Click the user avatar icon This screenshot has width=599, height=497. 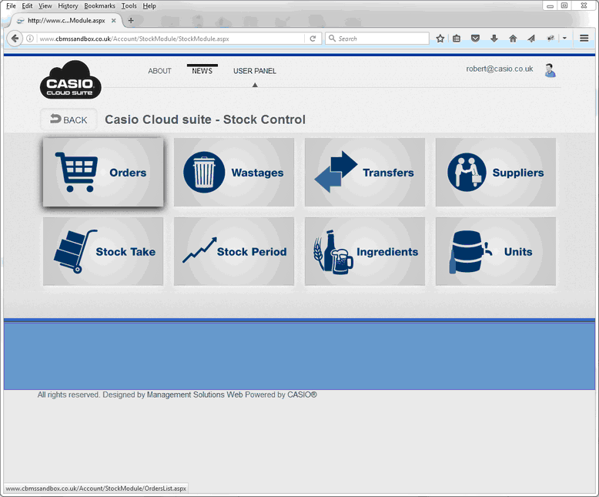click(550, 70)
